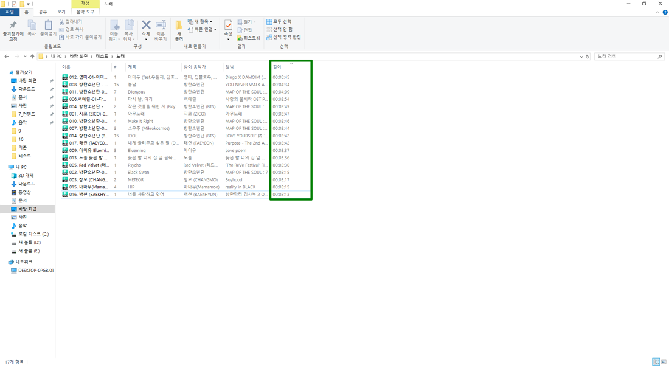
Task: Open the 이동 위치 dropdown
Action: tap(114, 30)
